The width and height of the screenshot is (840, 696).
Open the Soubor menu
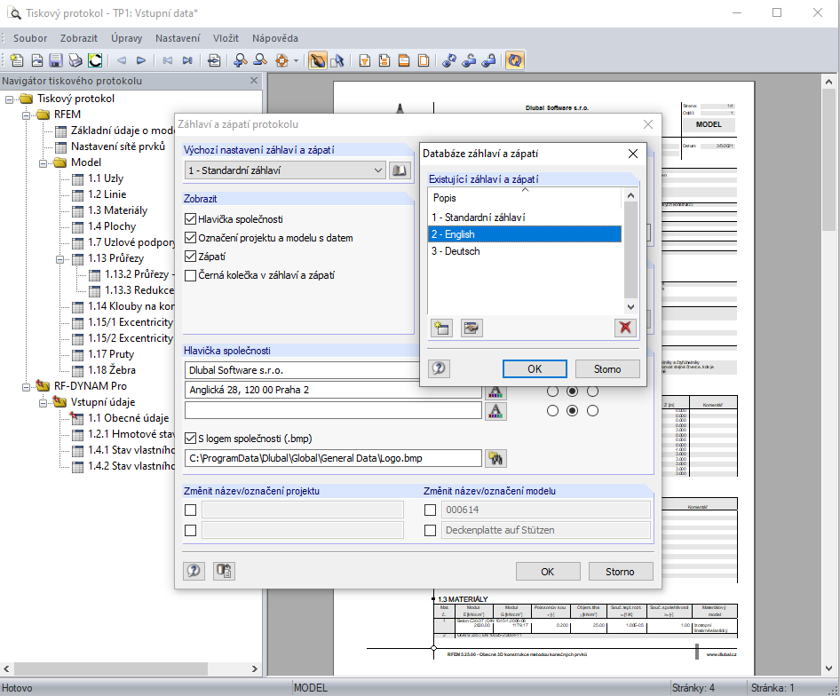30,38
